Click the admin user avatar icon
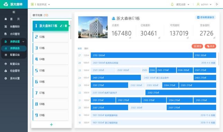This screenshot has height=132, width=223. click(x=198, y=4)
